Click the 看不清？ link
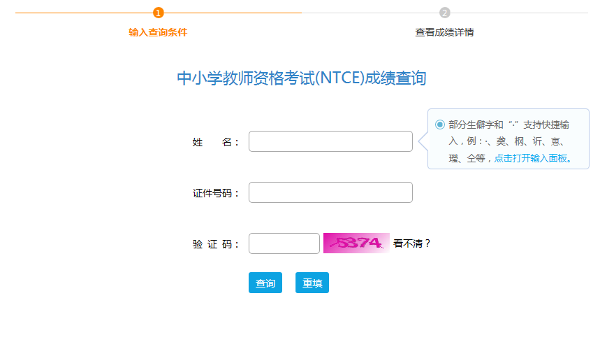This screenshot has width=600, height=340. 411,243
